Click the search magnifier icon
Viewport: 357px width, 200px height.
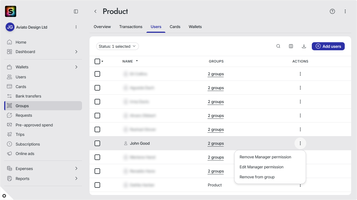(278, 46)
